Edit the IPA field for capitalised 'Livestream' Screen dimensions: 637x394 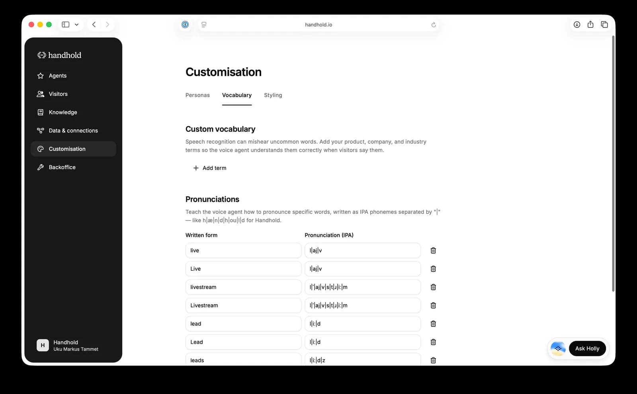coord(363,305)
